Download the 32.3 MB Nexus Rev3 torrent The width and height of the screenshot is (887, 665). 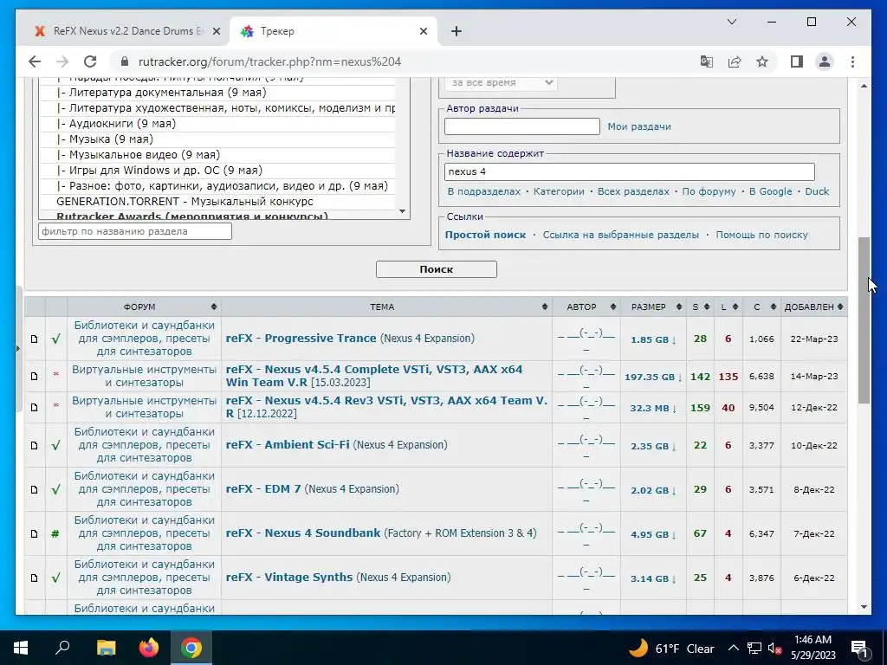click(653, 408)
